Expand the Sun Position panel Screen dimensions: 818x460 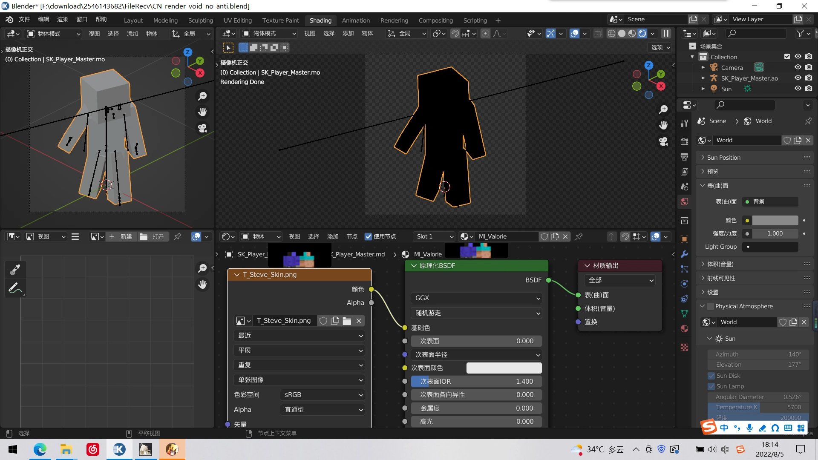pyautogui.click(x=723, y=158)
